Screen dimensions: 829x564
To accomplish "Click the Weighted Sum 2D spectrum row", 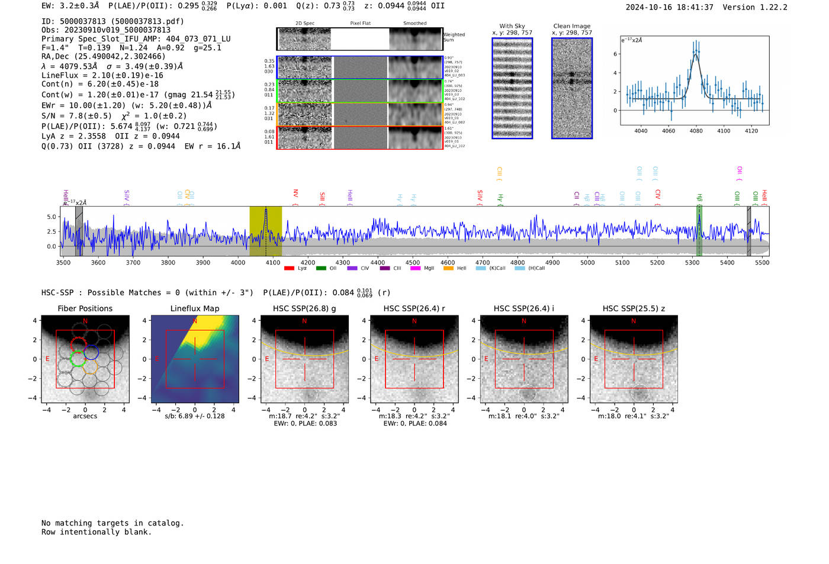I will pos(359,39).
